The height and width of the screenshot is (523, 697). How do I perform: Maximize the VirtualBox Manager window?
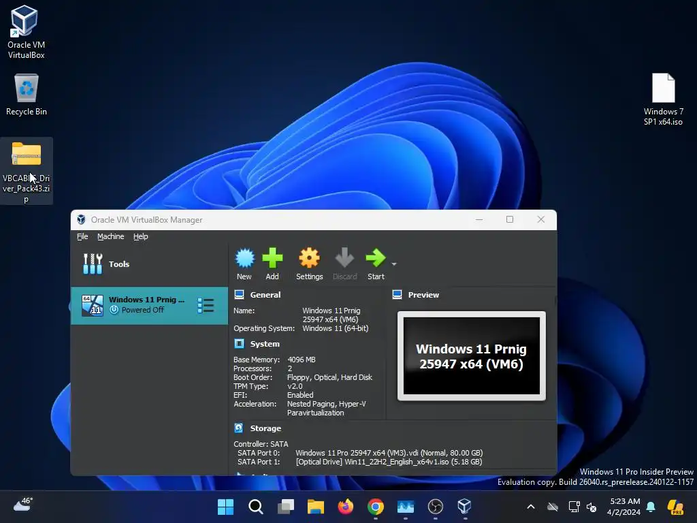pyautogui.click(x=510, y=220)
